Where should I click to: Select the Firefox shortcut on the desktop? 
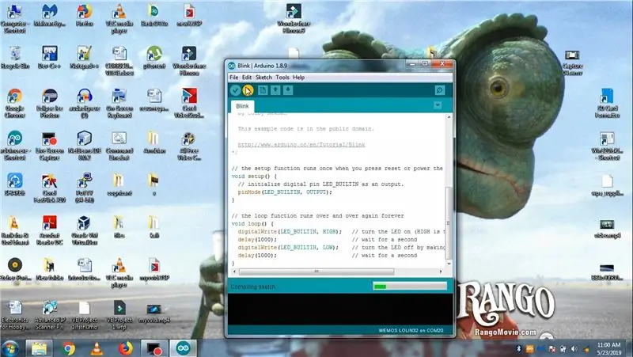pyautogui.click(x=85, y=16)
